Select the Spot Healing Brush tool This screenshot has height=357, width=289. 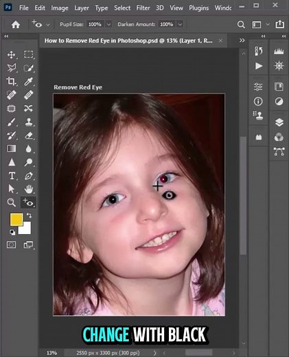[11, 95]
